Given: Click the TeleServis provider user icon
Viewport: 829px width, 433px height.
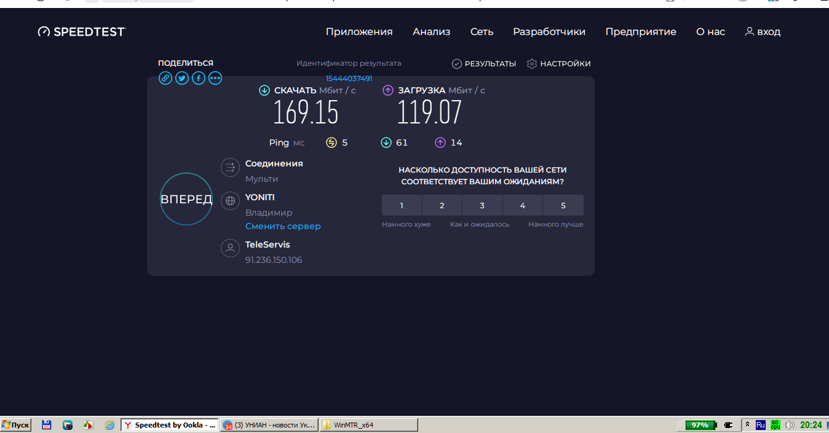Looking at the screenshot, I should (230, 248).
